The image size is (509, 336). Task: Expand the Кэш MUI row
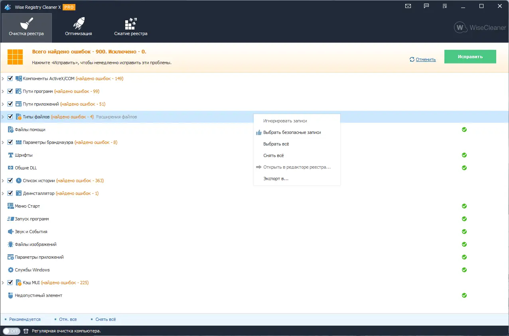click(3, 283)
